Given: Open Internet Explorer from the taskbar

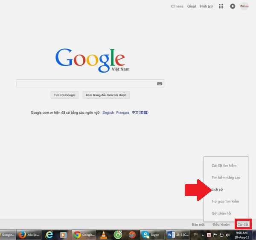Looking at the screenshot, I should (x=49, y=235).
